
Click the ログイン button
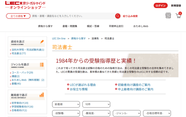(161, 5)
